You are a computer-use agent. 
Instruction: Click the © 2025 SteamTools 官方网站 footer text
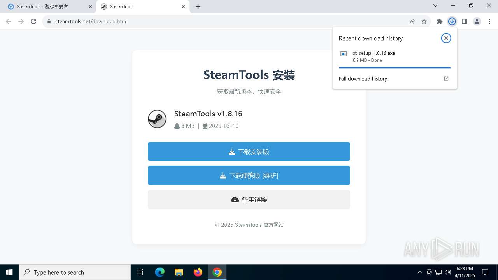[x=249, y=225]
